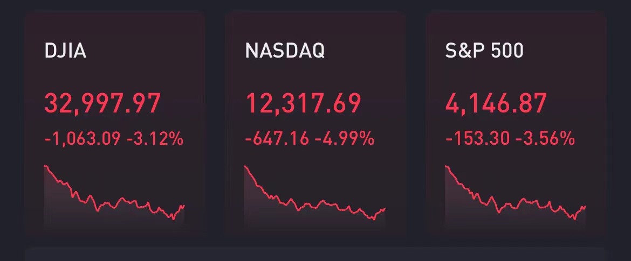
Task: Open the DJIA index card
Action: point(115,124)
